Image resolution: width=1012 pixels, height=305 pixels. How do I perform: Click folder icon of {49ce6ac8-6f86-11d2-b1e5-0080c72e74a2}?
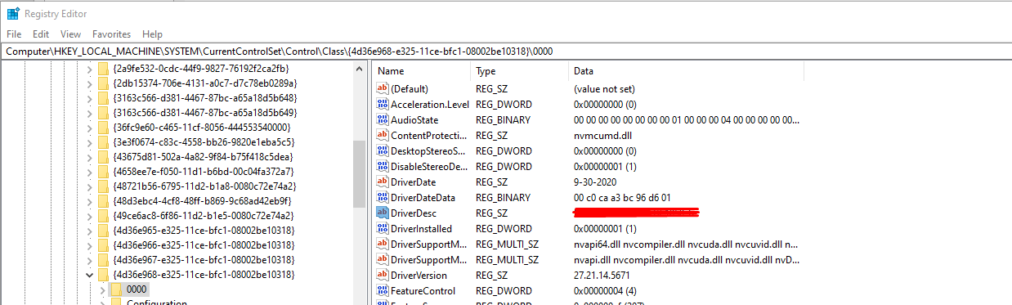[103, 215]
